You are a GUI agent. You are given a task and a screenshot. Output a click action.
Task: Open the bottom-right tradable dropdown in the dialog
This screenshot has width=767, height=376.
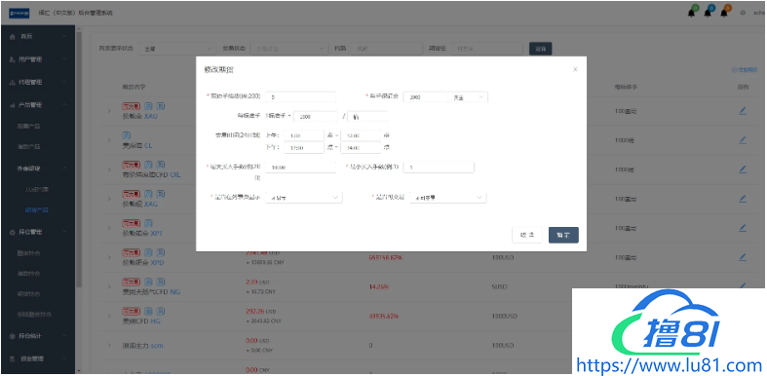click(447, 197)
